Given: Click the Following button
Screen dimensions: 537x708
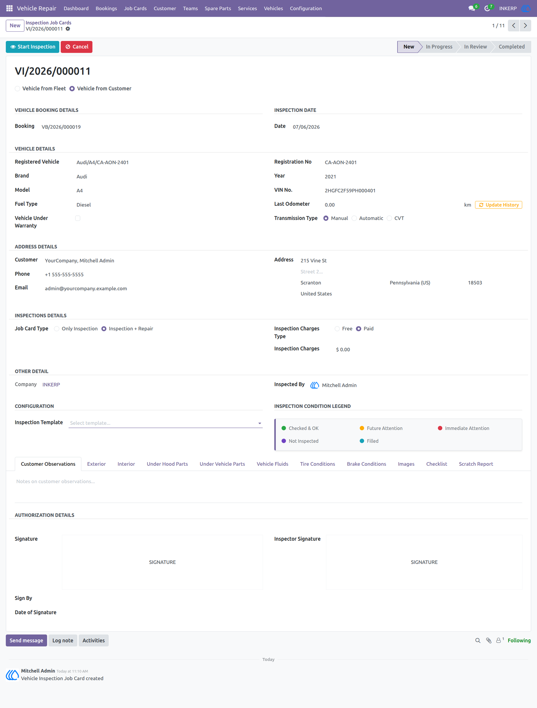Looking at the screenshot, I should tap(519, 641).
